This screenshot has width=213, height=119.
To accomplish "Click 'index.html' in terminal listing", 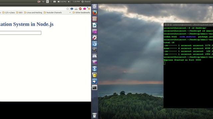I will [170, 37].
